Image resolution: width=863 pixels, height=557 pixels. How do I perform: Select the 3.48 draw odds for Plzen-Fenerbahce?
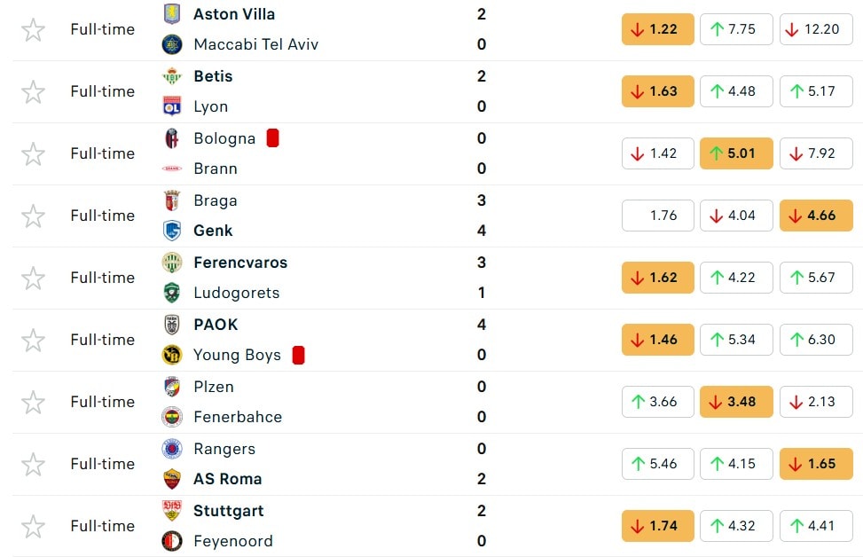coord(736,402)
